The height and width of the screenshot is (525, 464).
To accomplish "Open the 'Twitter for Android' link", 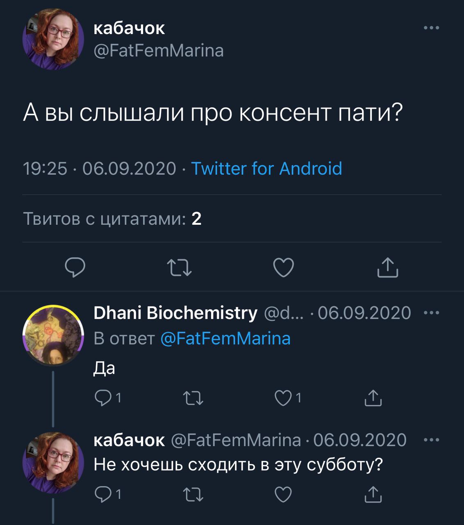I will pos(266,169).
